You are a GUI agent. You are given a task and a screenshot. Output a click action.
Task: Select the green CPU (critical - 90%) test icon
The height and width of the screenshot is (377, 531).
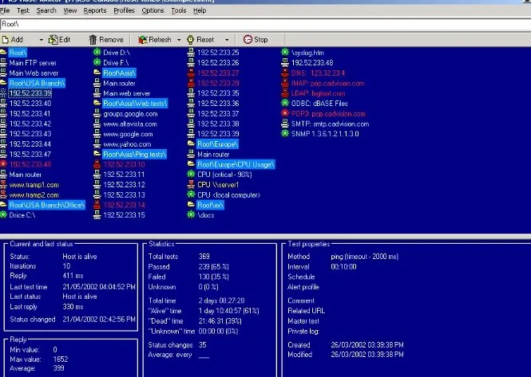(x=191, y=175)
